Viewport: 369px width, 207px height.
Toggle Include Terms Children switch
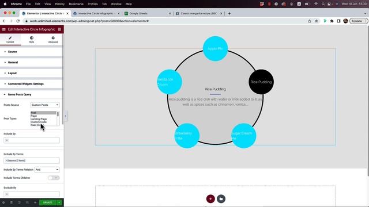[54, 178]
